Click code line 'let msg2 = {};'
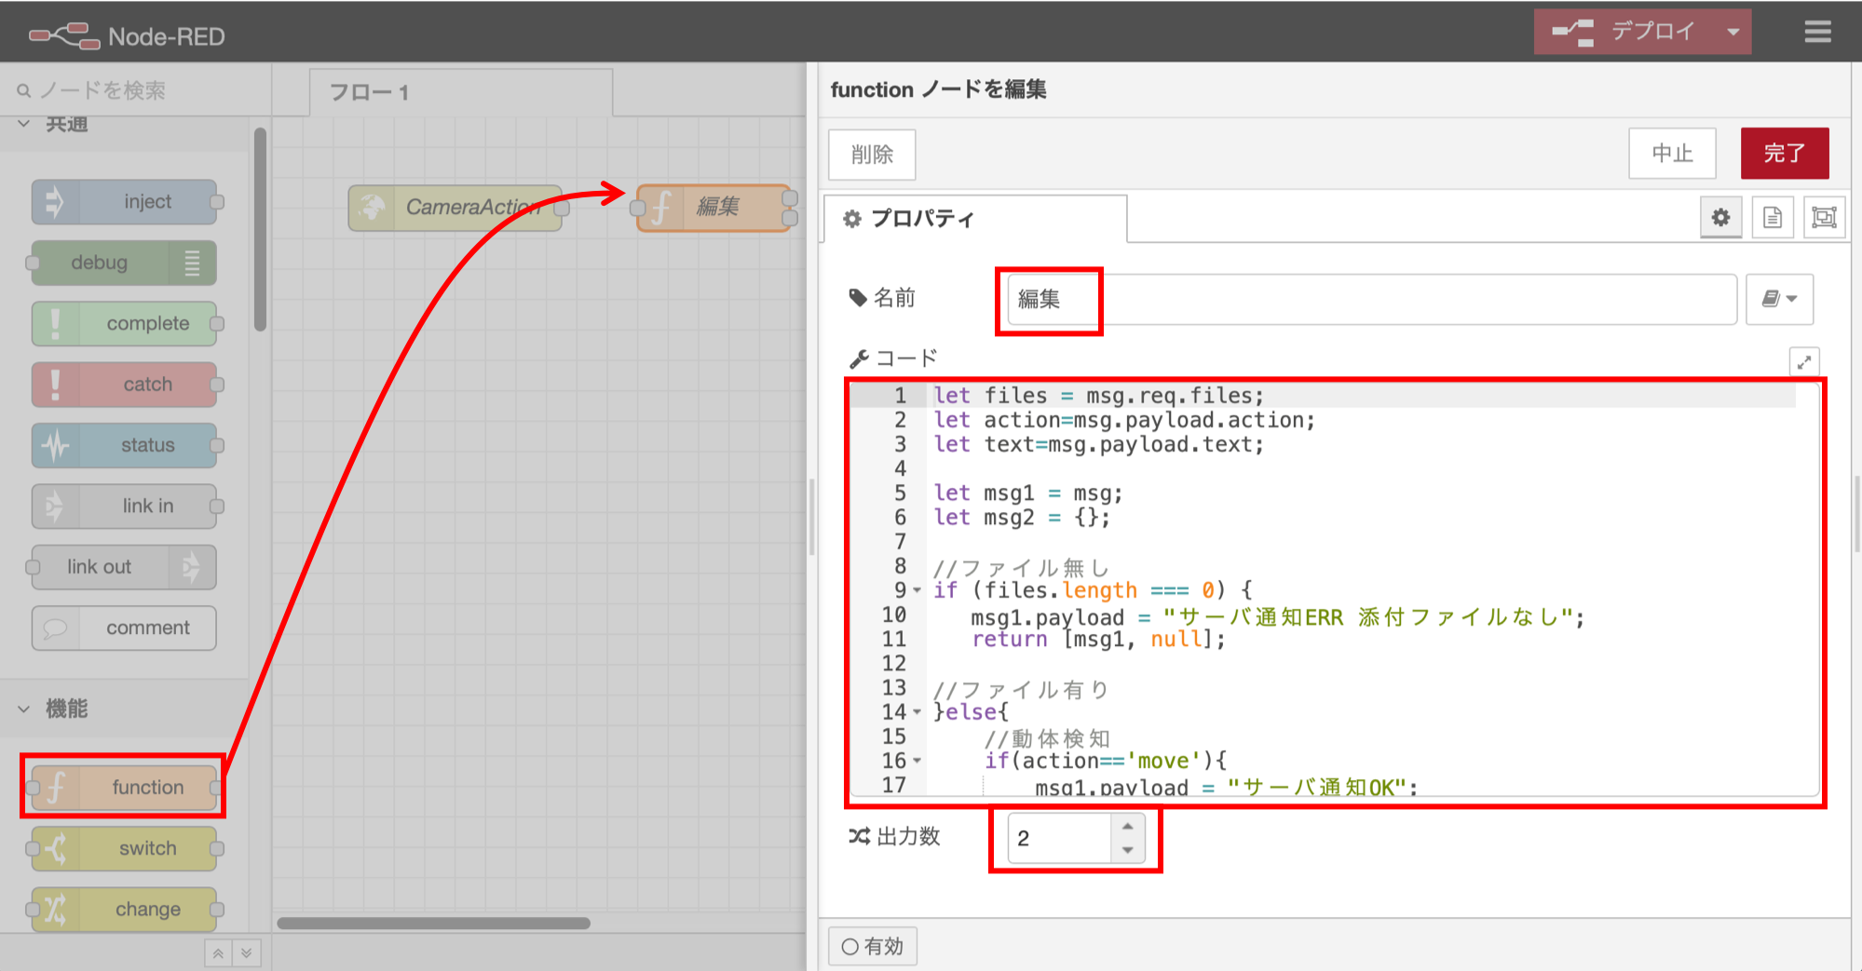 coord(1022,518)
